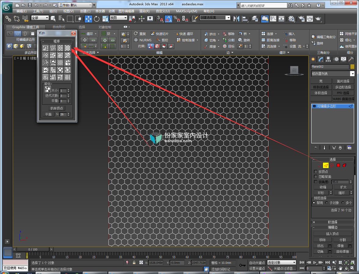
Task: Enable 按角度 checkbox
Action: click(316, 182)
